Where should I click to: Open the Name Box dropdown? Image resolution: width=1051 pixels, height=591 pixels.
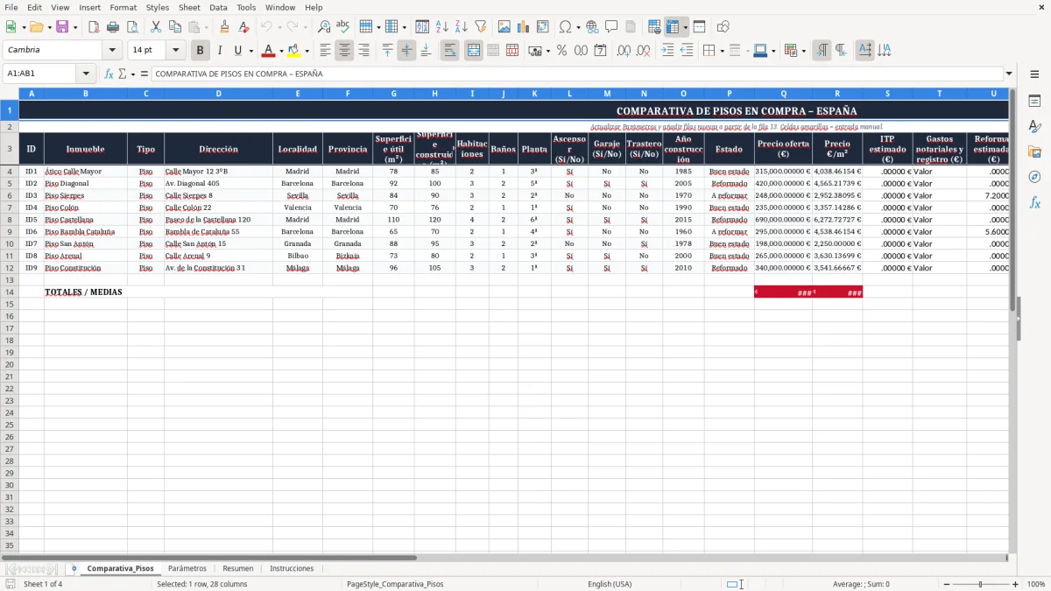pyautogui.click(x=86, y=74)
